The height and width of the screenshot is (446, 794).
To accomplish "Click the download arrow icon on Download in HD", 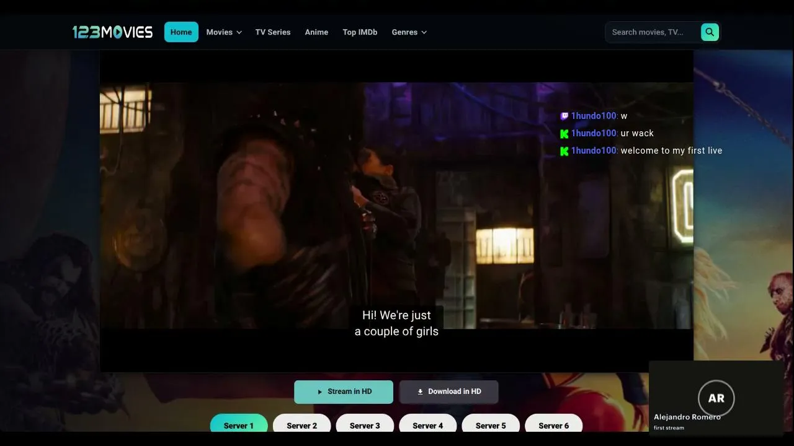I will [420, 391].
